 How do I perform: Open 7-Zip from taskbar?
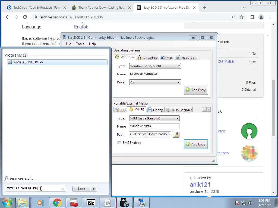[91, 203]
